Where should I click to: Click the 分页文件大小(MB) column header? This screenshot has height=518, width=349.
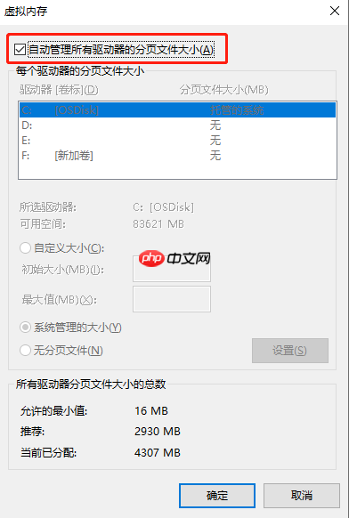223,90
